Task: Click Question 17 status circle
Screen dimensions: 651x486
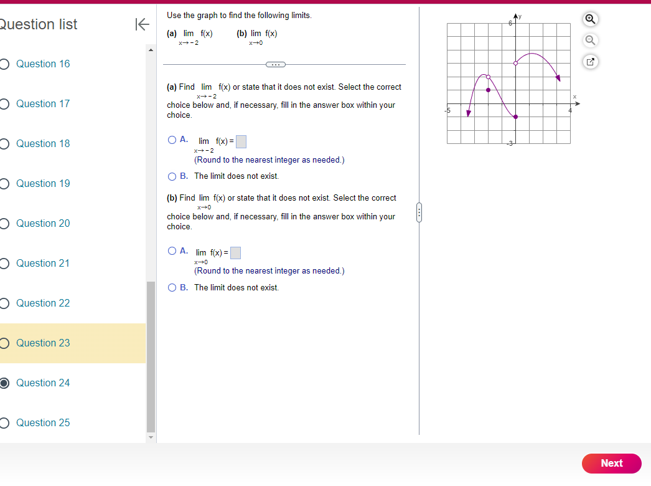Action: point(4,104)
